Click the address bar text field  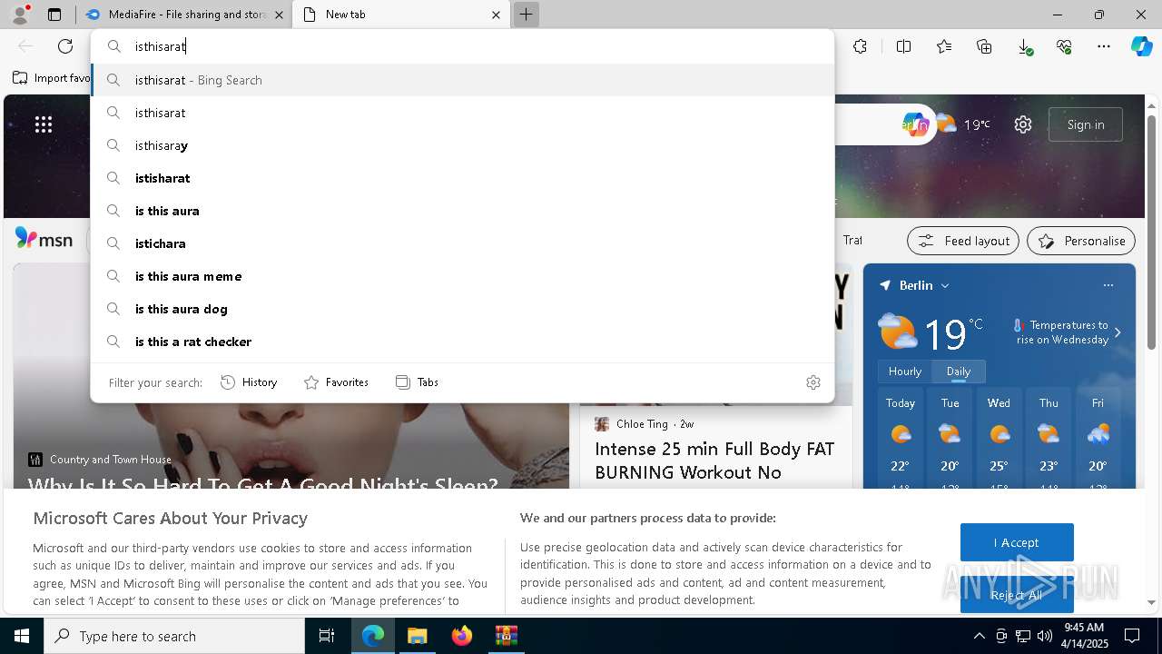pyautogui.click(x=462, y=46)
